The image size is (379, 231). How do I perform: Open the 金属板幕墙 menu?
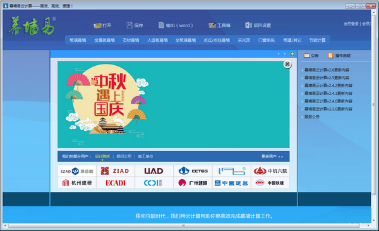tap(104, 41)
